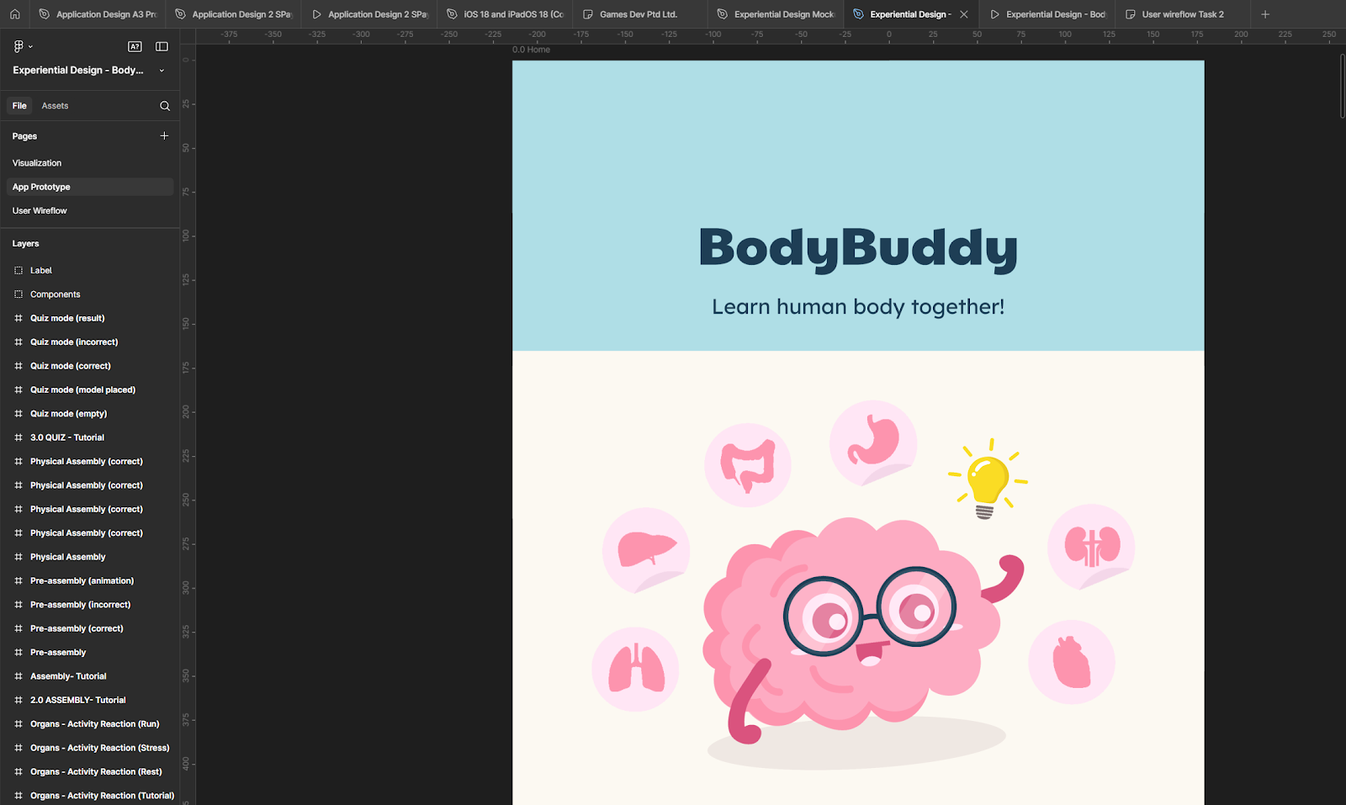Screen dimensions: 1346x805
Task: Select the lungs organ icon on canvas
Action: tap(636, 670)
